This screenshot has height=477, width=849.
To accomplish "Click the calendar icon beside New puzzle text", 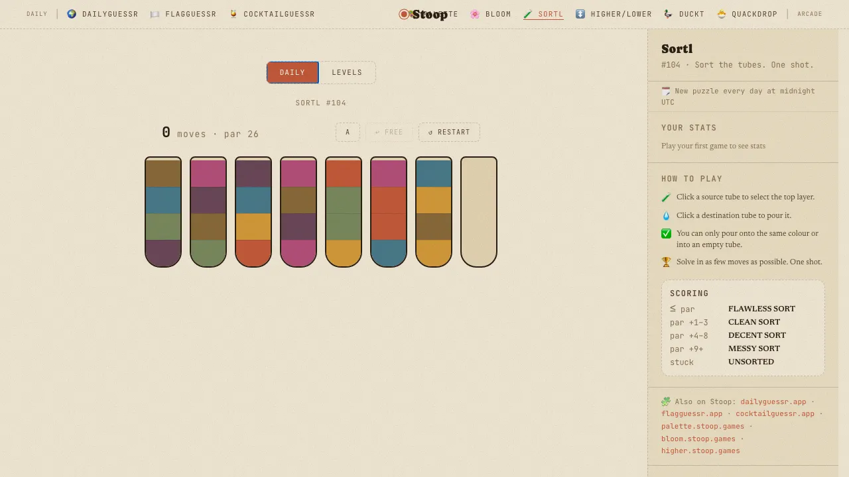I will click(x=666, y=91).
